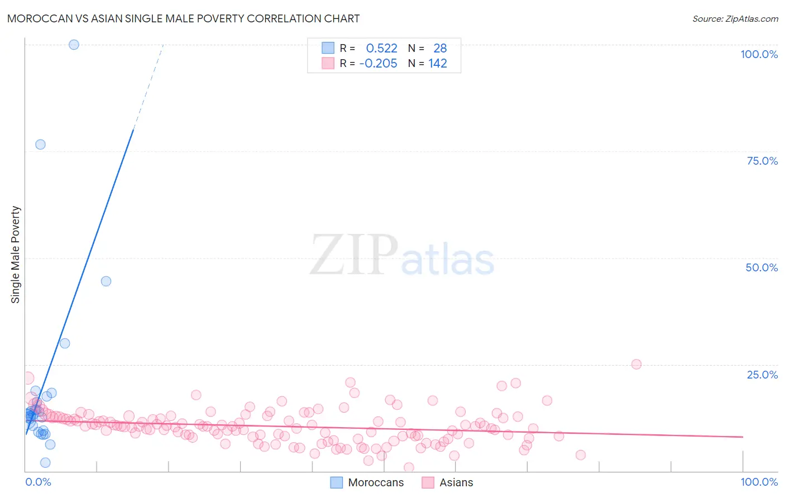The height and width of the screenshot is (498, 785).
Task: Click the 50.0% y-axis tick label
Action: click(762, 267)
